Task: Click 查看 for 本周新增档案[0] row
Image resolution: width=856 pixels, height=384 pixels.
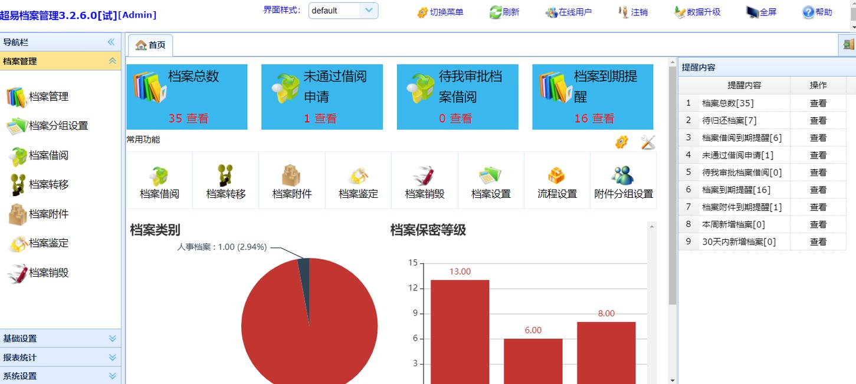Action: pos(818,224)
